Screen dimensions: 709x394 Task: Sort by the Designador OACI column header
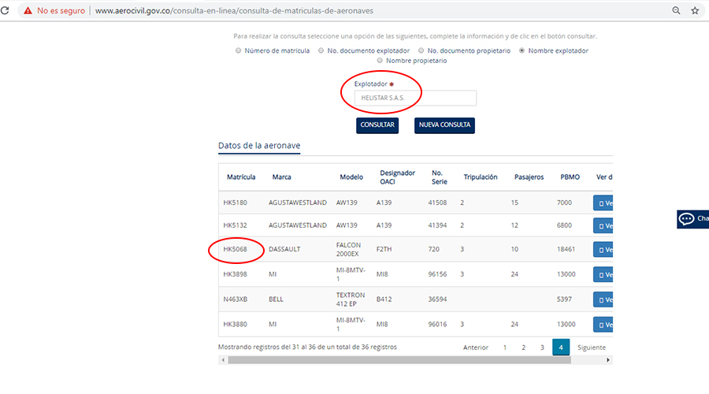[x=397, y=177]
